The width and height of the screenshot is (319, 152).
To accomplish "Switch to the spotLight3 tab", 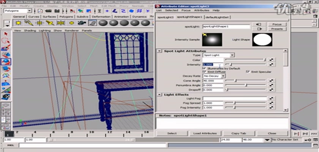I will [x=166, y=17].
